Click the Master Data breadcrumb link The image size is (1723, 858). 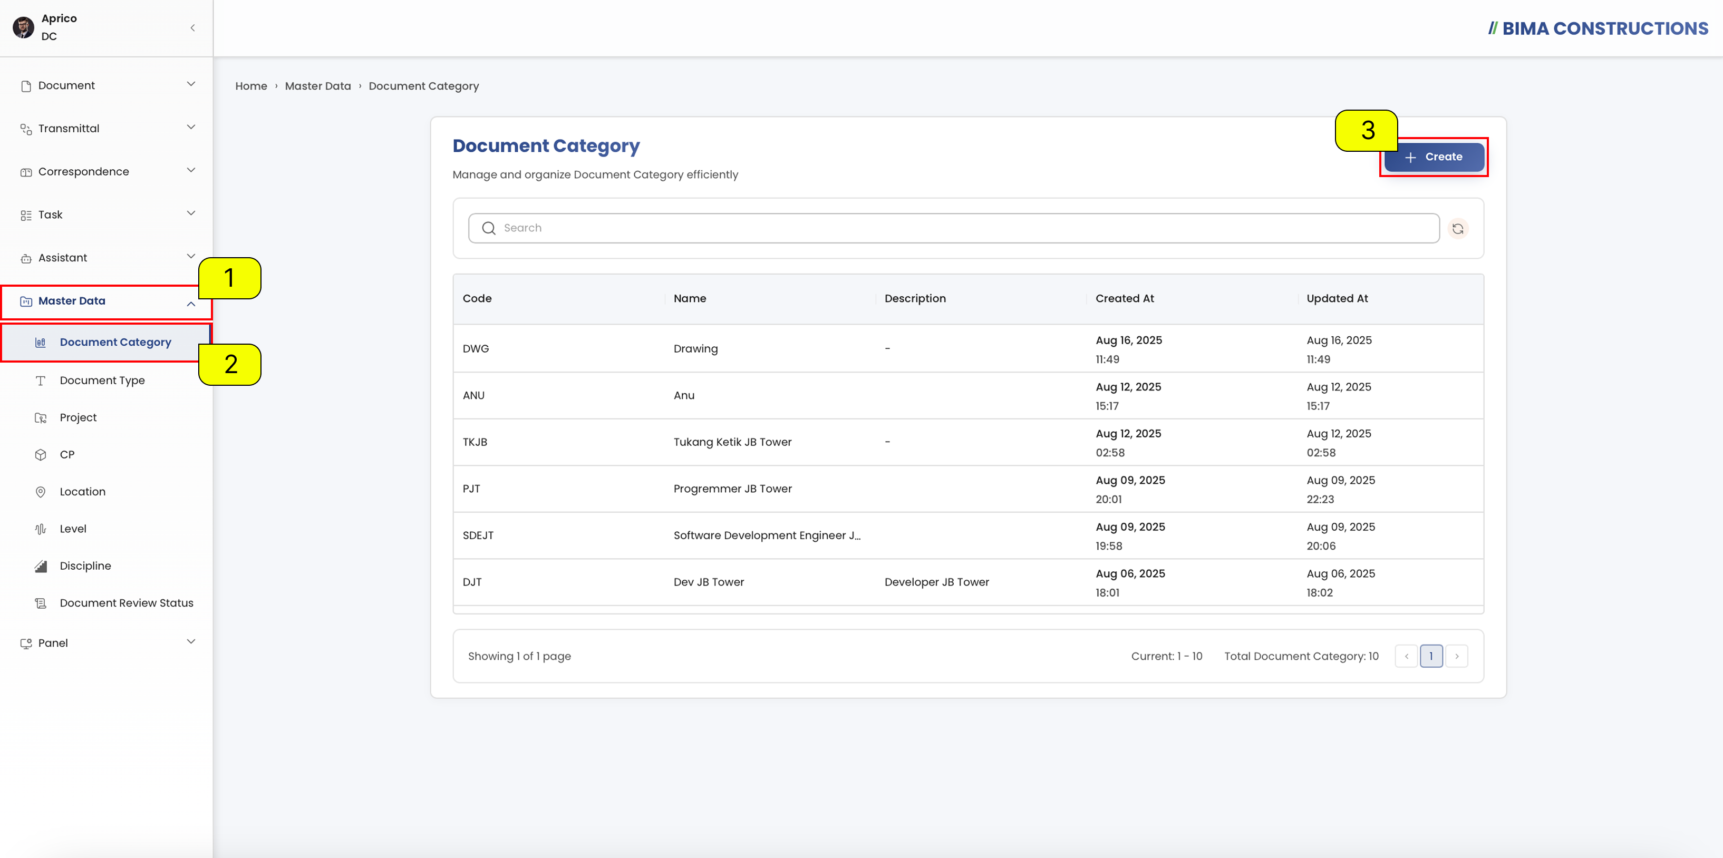[x=318, y=86]
